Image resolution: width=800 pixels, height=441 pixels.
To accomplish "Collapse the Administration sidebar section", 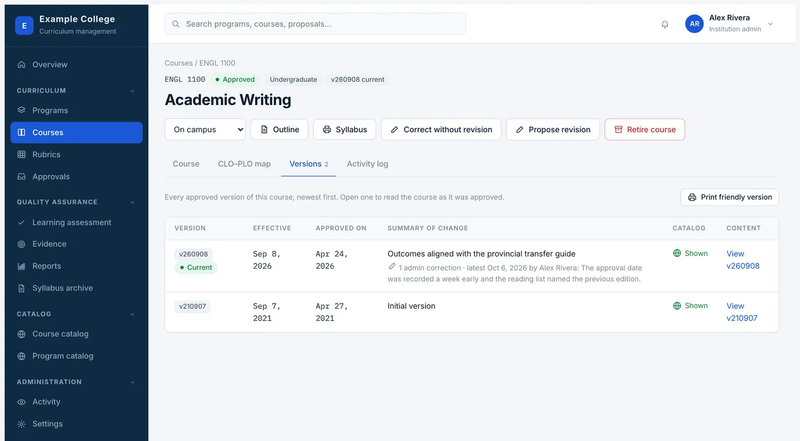I will click(132, 382).
